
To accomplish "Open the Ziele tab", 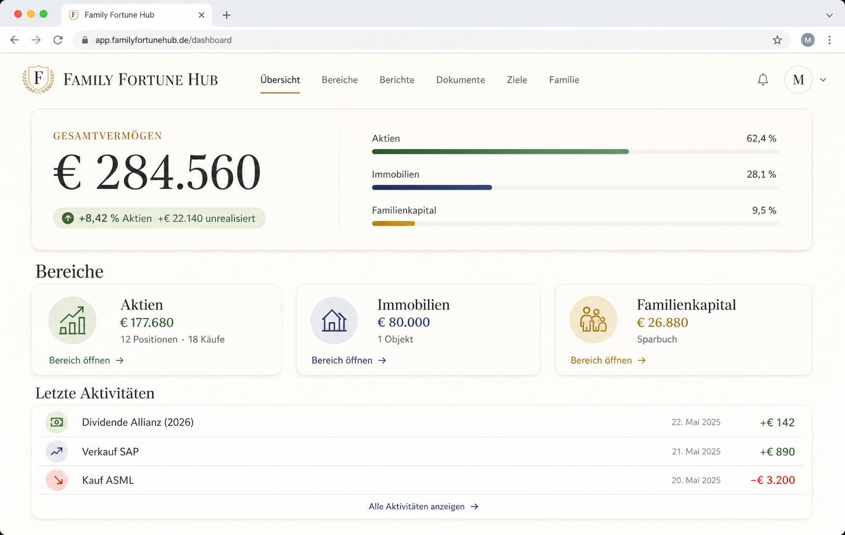I will tap(517, 80).
